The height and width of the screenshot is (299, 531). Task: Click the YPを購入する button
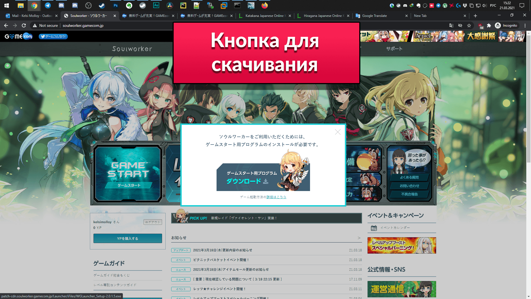pos(128,238)
